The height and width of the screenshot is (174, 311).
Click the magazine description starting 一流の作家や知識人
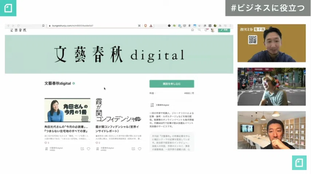pyautogui.click(x=172, y=120)
